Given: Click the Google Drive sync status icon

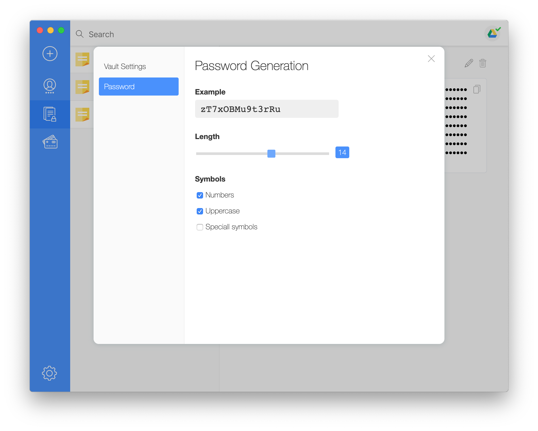Looking at the screenshot, I should point(493,34).
